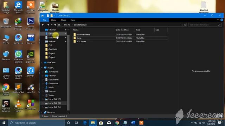225x126 pixels.
Task: Collapse the This PC tree node
Action: point(42,68)
